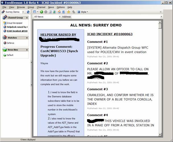Click the Group Newspaper icon
This screenshot has height=142, width=173.
pos(5,23)
